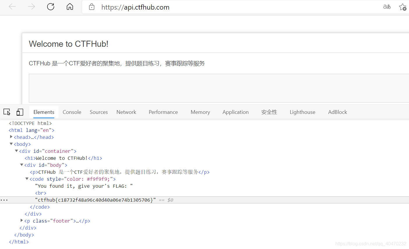Go forward with the browser forward arrow
Screen dimensions: 409x249
[31, 7]
